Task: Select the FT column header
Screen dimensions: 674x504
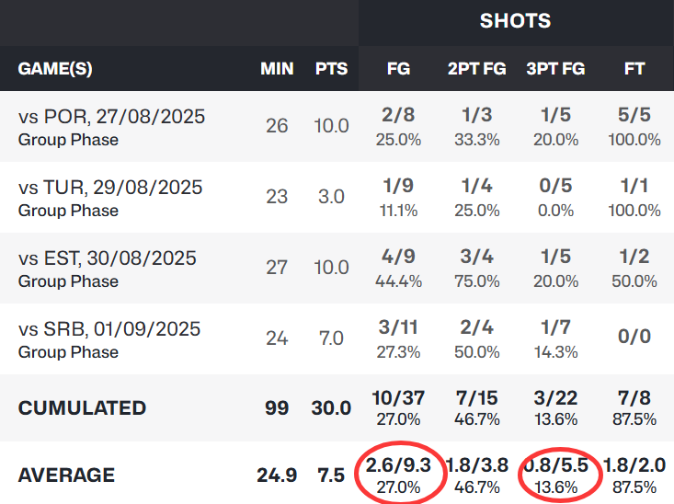Action: coord(634,69)
